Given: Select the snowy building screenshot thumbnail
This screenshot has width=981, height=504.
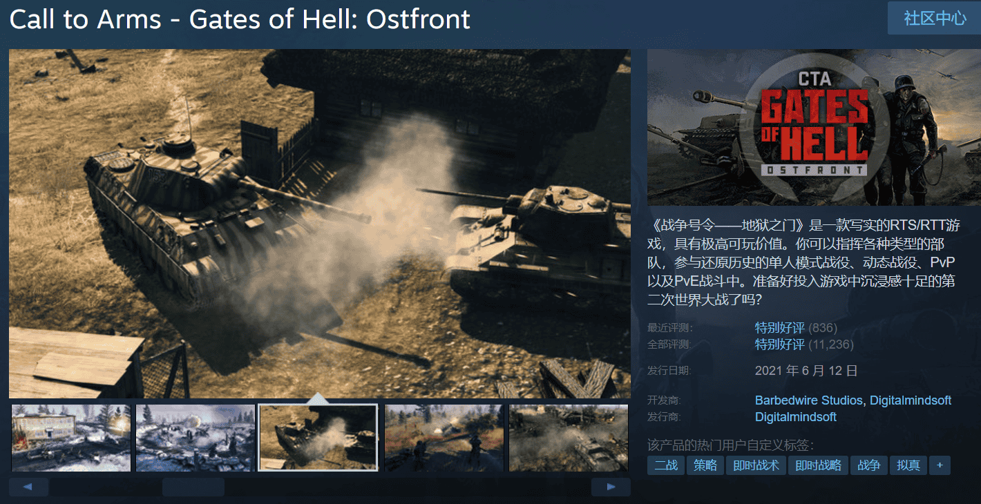Looking at the screenshot, I should [x=71, y=438].
